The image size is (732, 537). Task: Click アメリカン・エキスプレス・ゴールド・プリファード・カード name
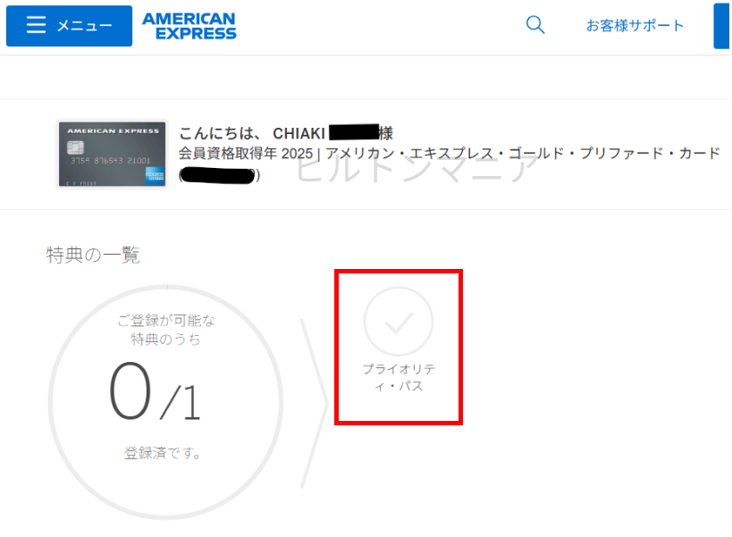click(523, 154)
